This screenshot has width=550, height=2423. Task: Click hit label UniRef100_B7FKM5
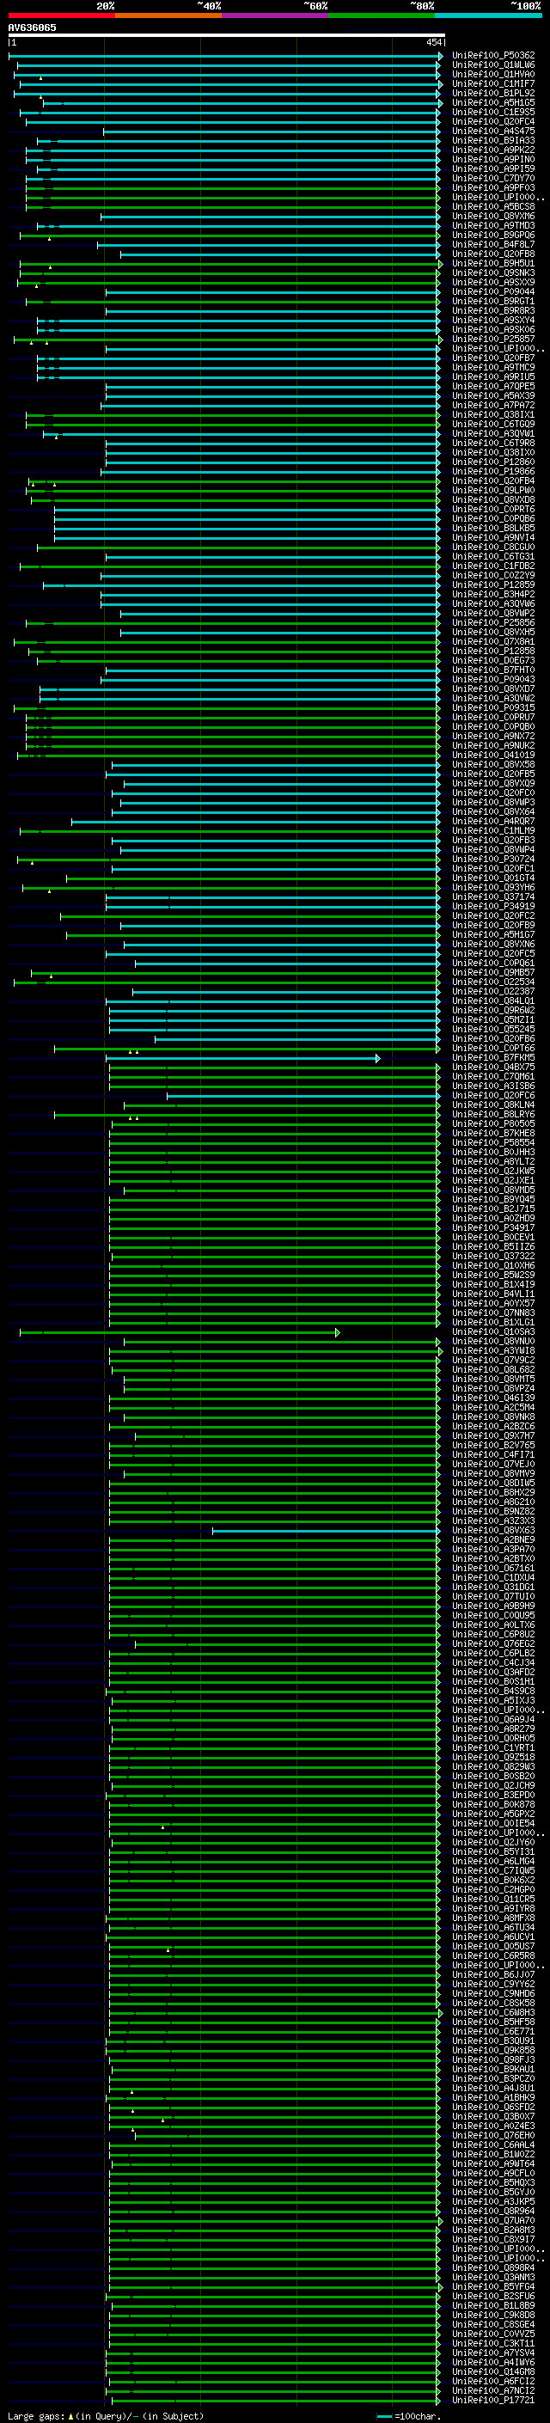click(x=493, y=1058)
